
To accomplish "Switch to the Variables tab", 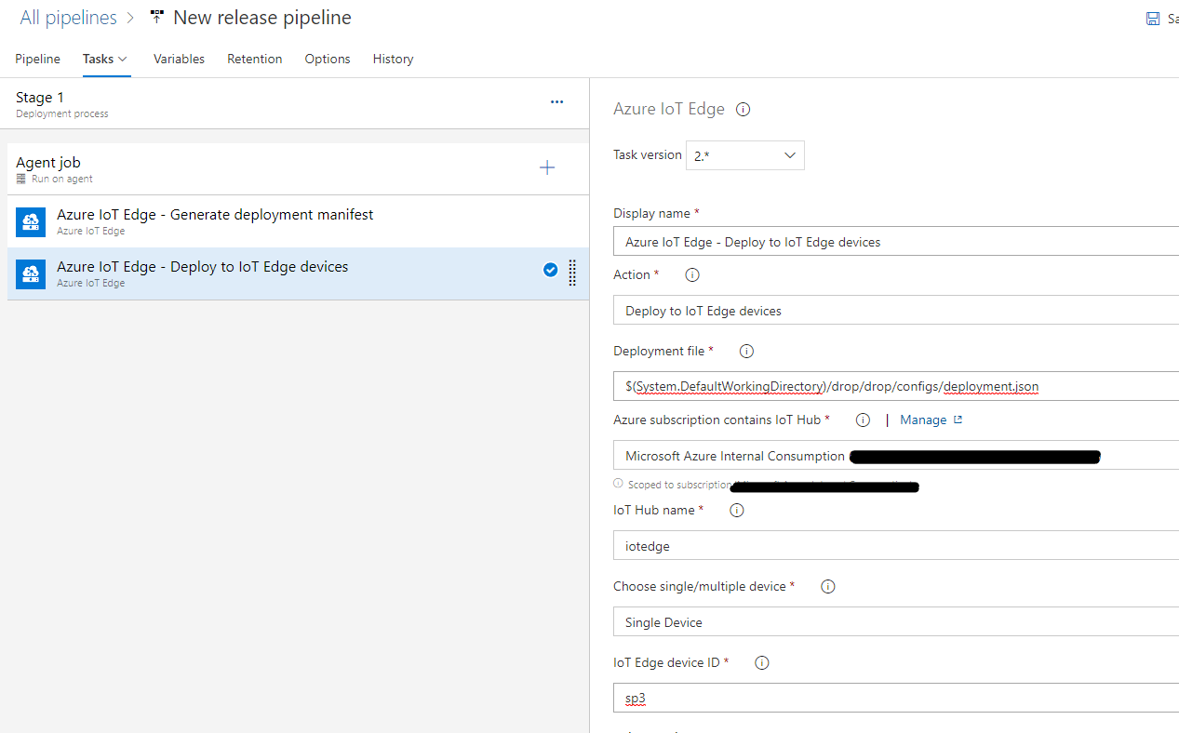I will pos(179,59).
